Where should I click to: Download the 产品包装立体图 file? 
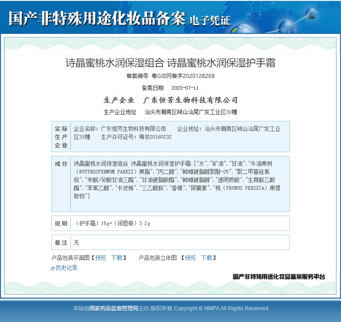point(207,258)
